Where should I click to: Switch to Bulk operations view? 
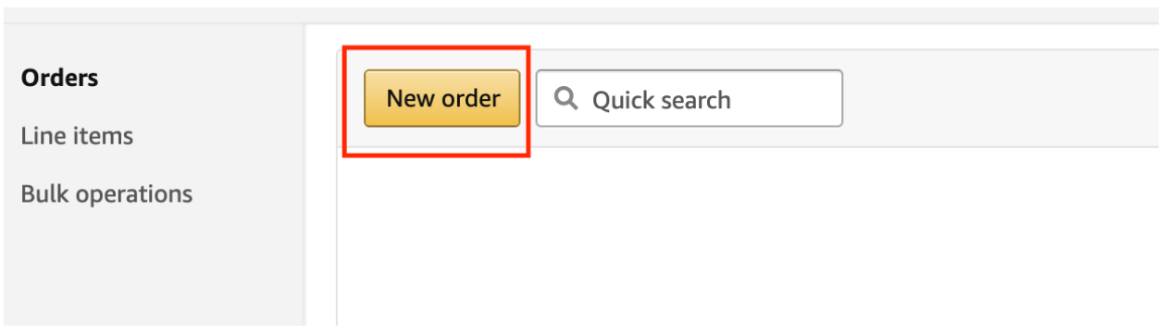tap(106, 194)
